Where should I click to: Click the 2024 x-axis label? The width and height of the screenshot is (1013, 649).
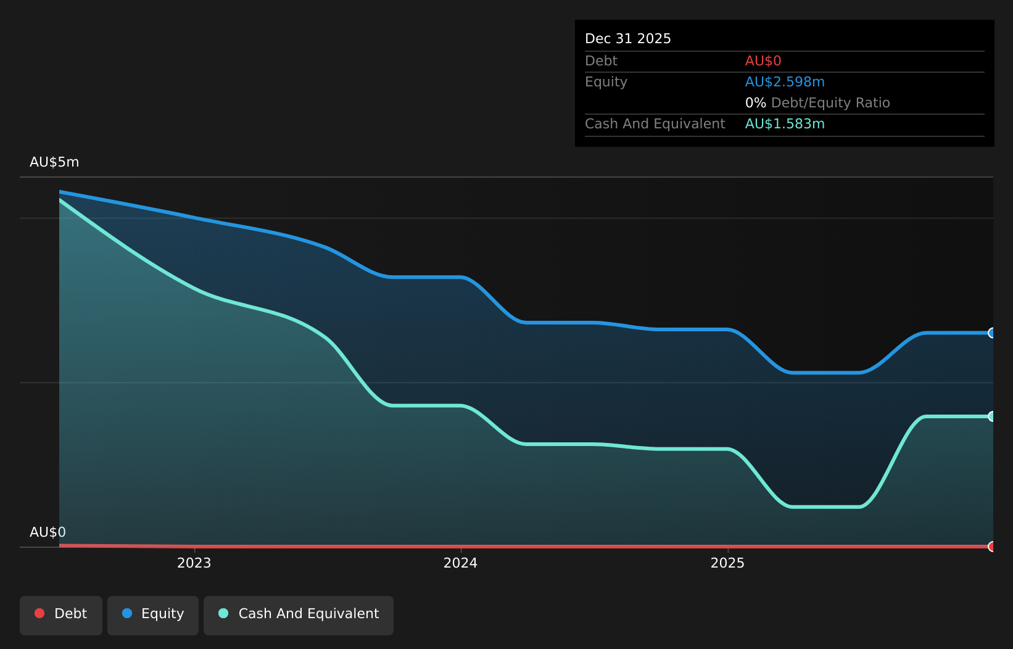(x=461, y=563)
